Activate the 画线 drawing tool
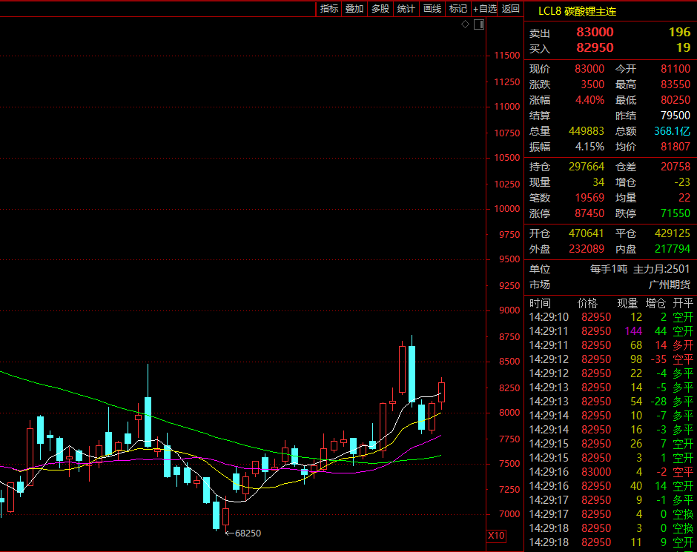697x552 pixels. (432, 9)
